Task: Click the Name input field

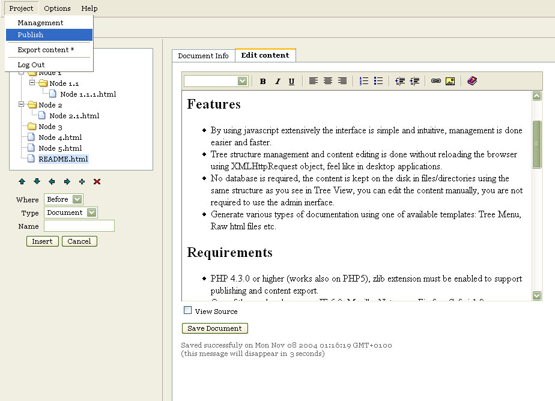Action: 79,226
